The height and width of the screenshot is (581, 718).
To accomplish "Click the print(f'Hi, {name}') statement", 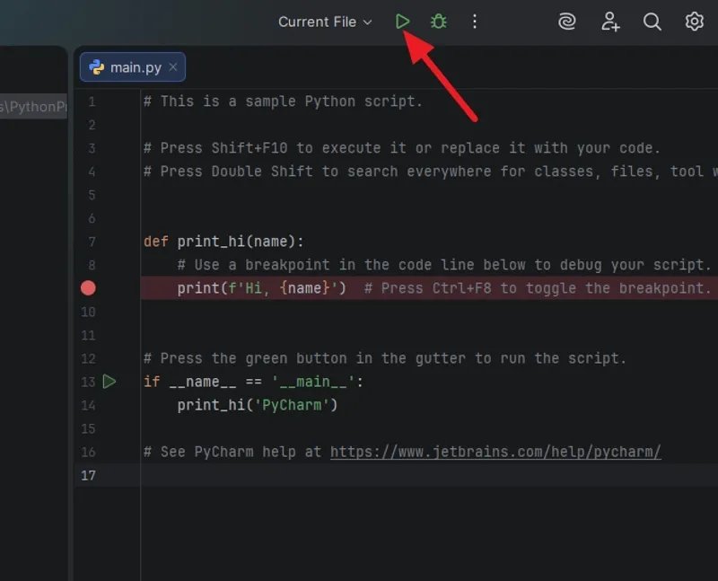I will [x=261, y=288].
